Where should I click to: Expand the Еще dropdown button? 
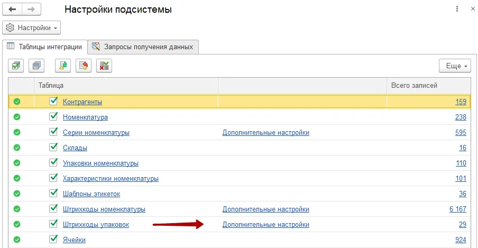454,66
